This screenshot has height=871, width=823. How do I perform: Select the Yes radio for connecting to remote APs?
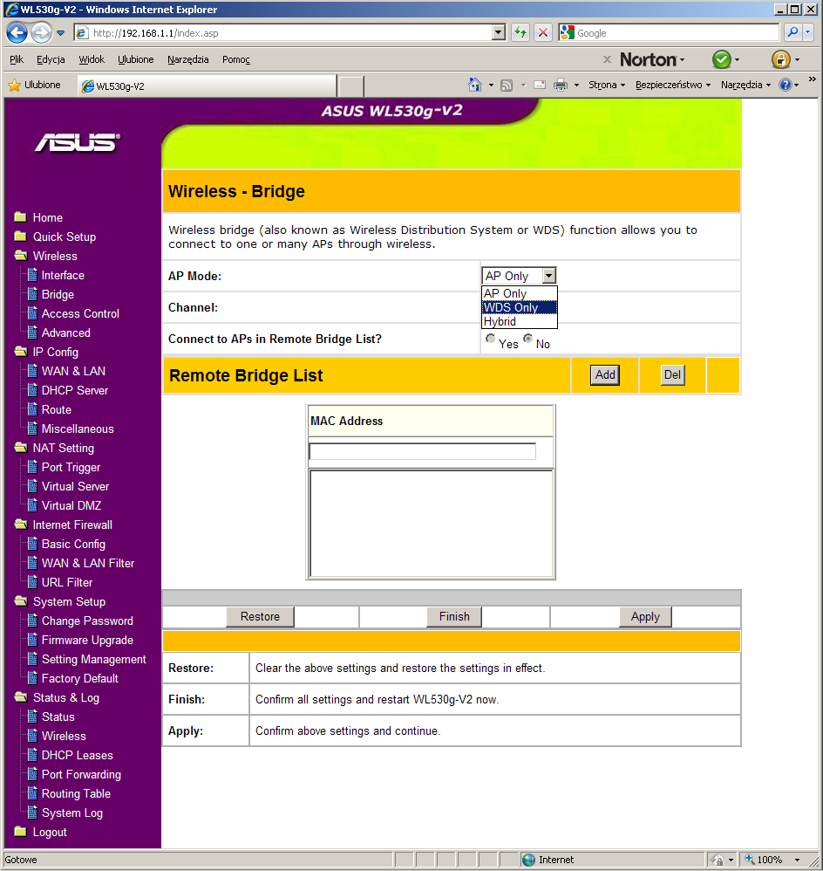490,340
